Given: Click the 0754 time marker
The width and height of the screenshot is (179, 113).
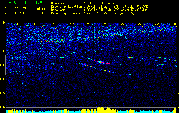Looking at the screenshot, I should pyautogui.click(x=71, y=24).
